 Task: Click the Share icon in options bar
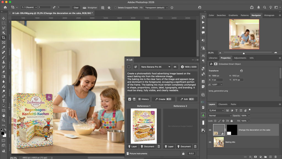(251, 7)
